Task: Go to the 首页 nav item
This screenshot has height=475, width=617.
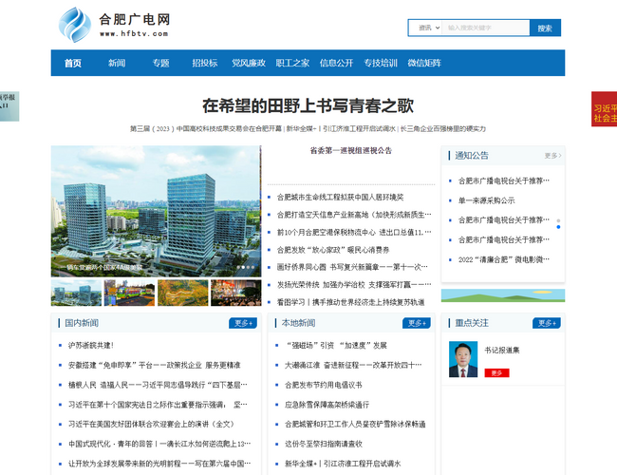Action: (73, 63)
